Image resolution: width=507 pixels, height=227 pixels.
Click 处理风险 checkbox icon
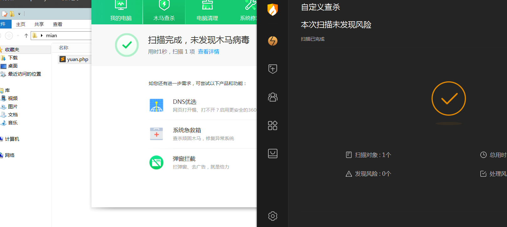point(484,174)
